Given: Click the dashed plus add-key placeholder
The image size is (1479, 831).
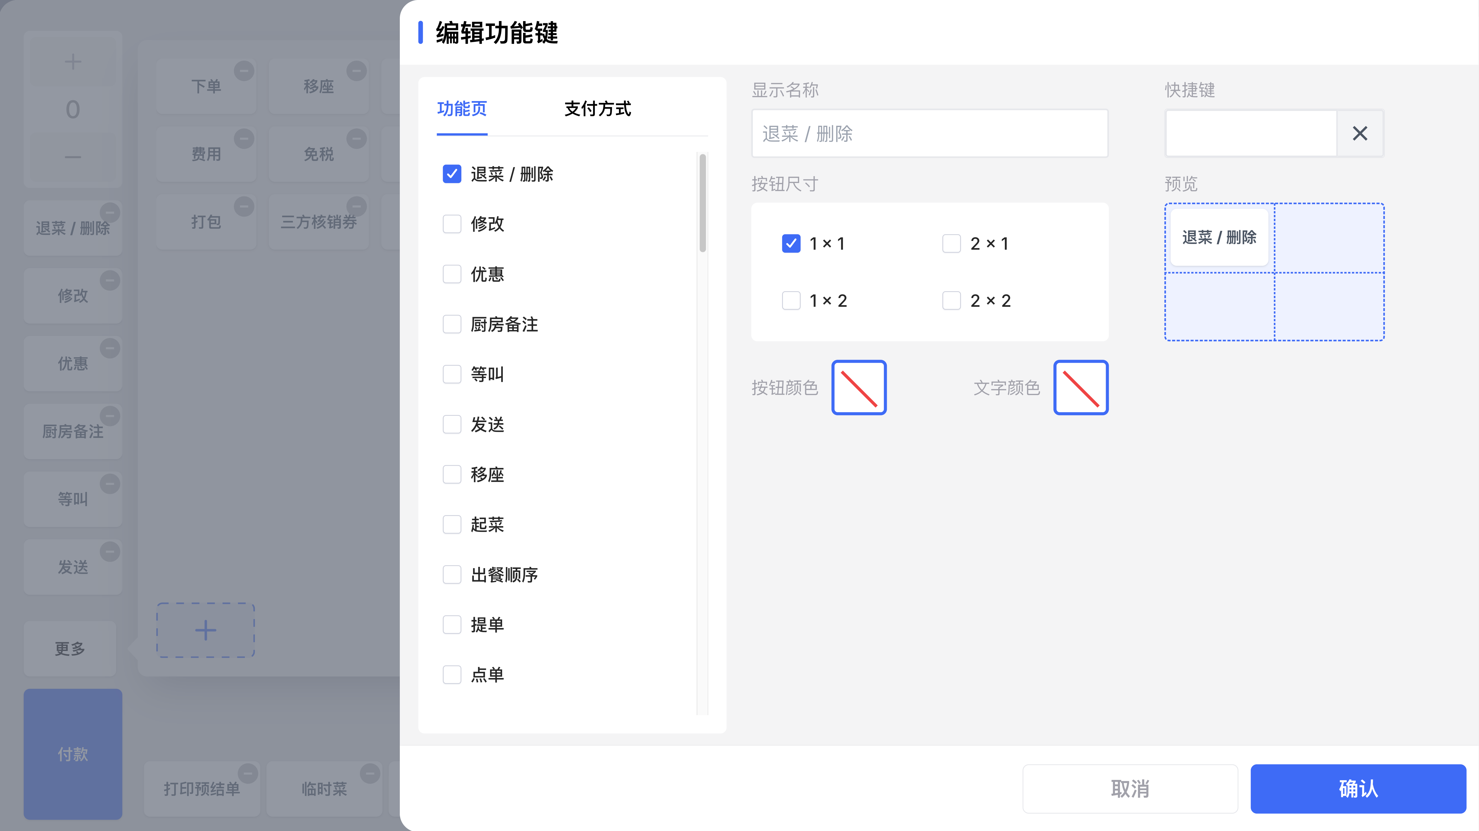Looking at the screenshot, I should (206, 630).
